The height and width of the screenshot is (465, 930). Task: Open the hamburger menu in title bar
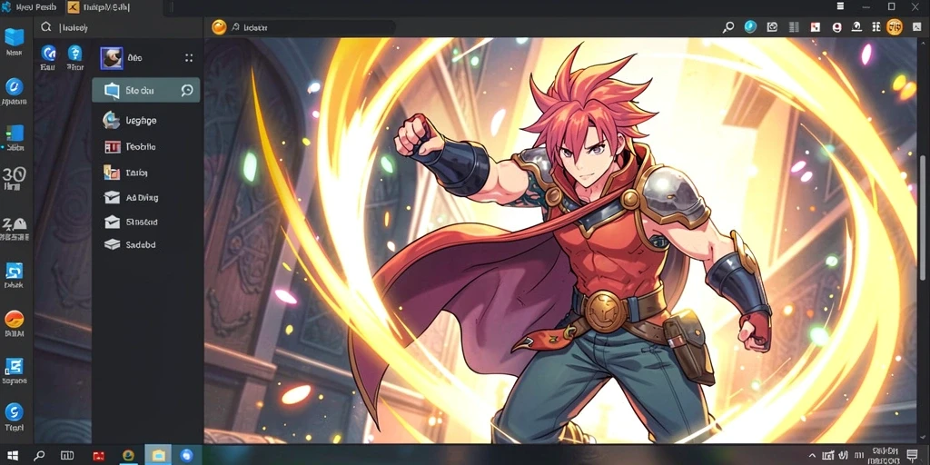[840, 6]
